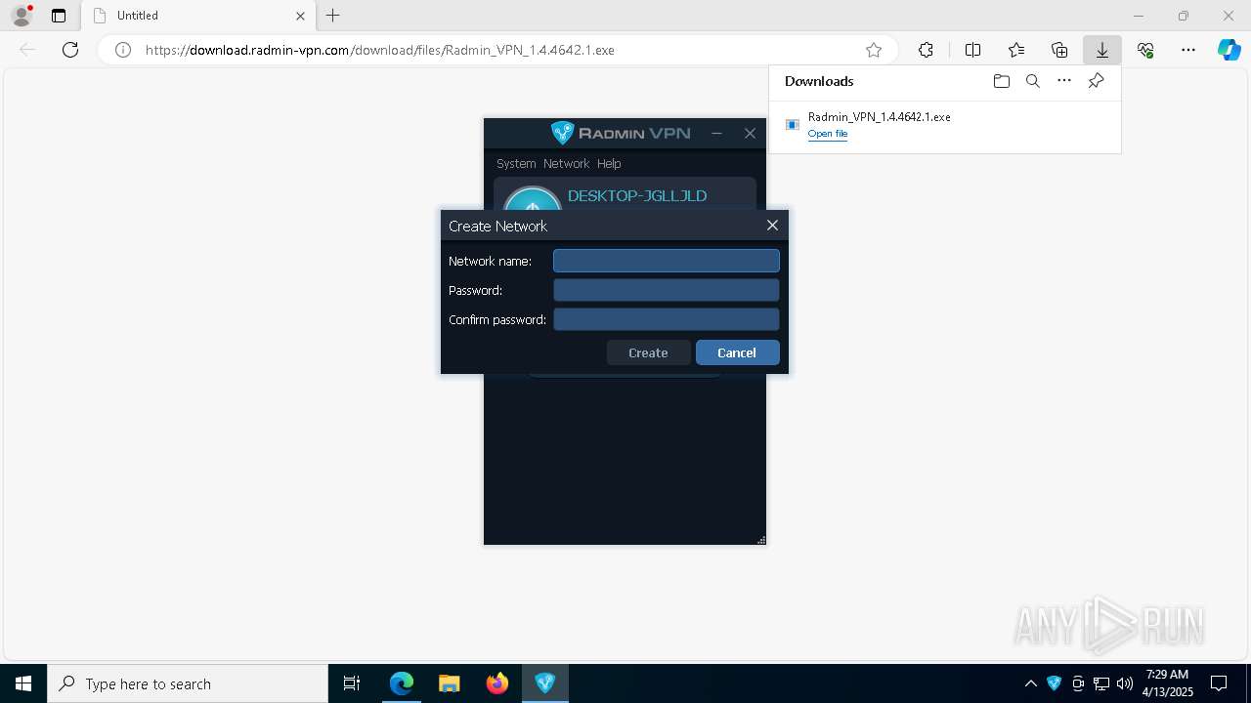This screenshot has height=703, width=1251.
Task: Open the System menu in Radmin VPN
Action: (x=516, y=163)
